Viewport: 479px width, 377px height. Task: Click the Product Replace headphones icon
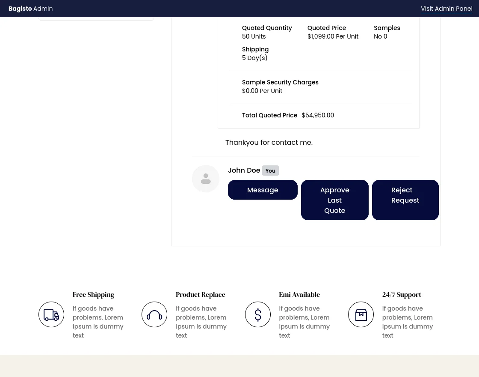(154, 314)
